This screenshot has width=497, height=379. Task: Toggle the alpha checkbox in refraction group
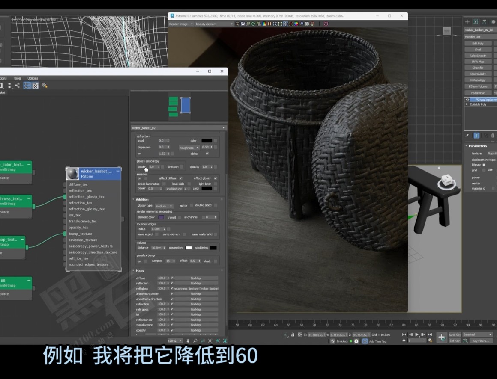tap(207, 154)
